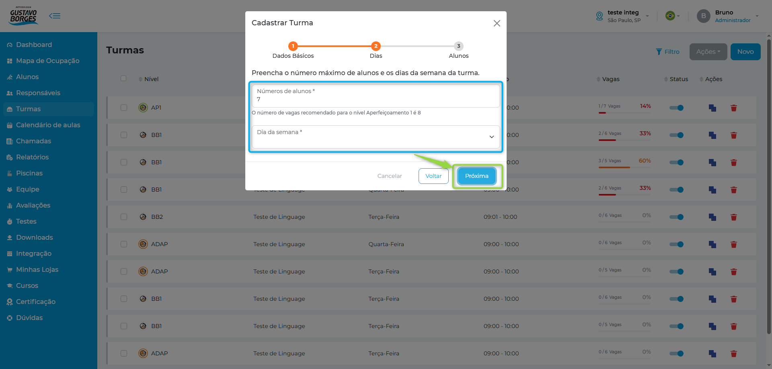772x369 pixels.
Task: Toggle status switch for the BB2 row
Action: click(676, 217)
